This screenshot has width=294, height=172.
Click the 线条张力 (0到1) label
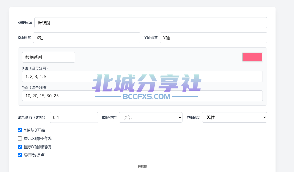(x=31, y=117)
